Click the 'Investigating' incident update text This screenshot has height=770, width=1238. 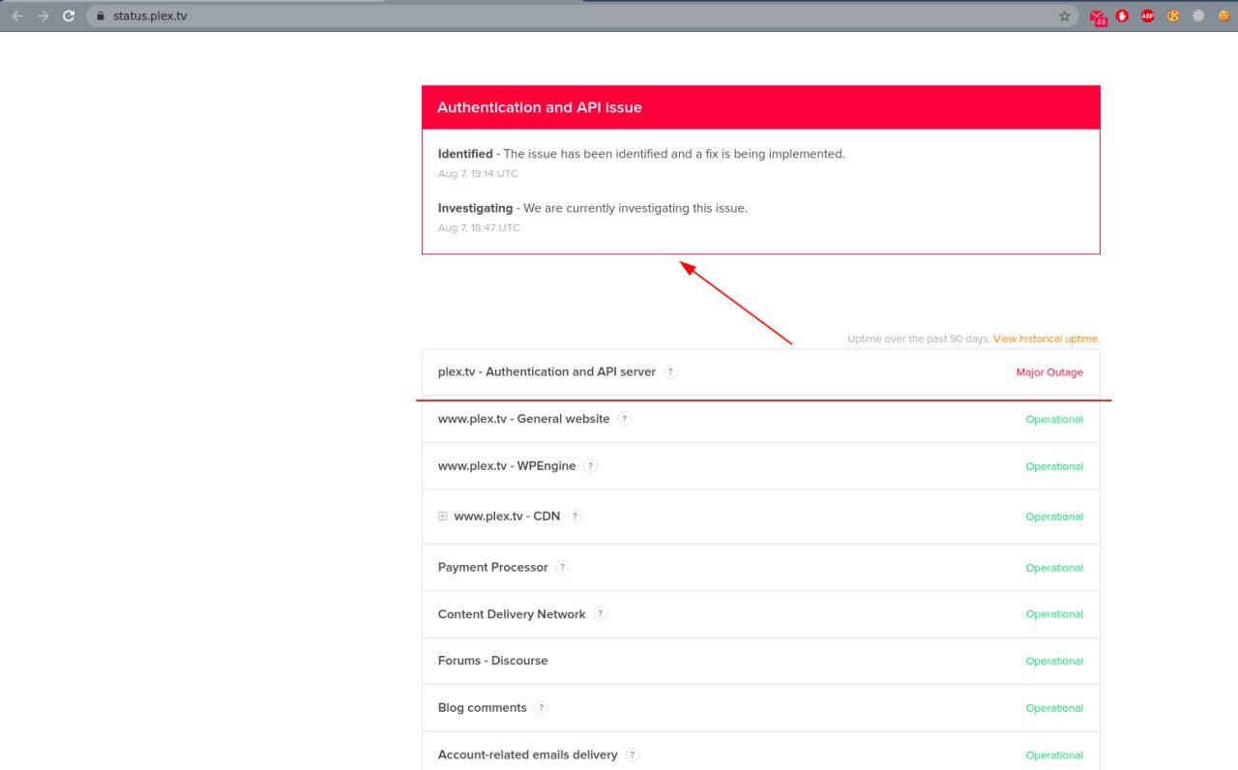click(475, 208)
